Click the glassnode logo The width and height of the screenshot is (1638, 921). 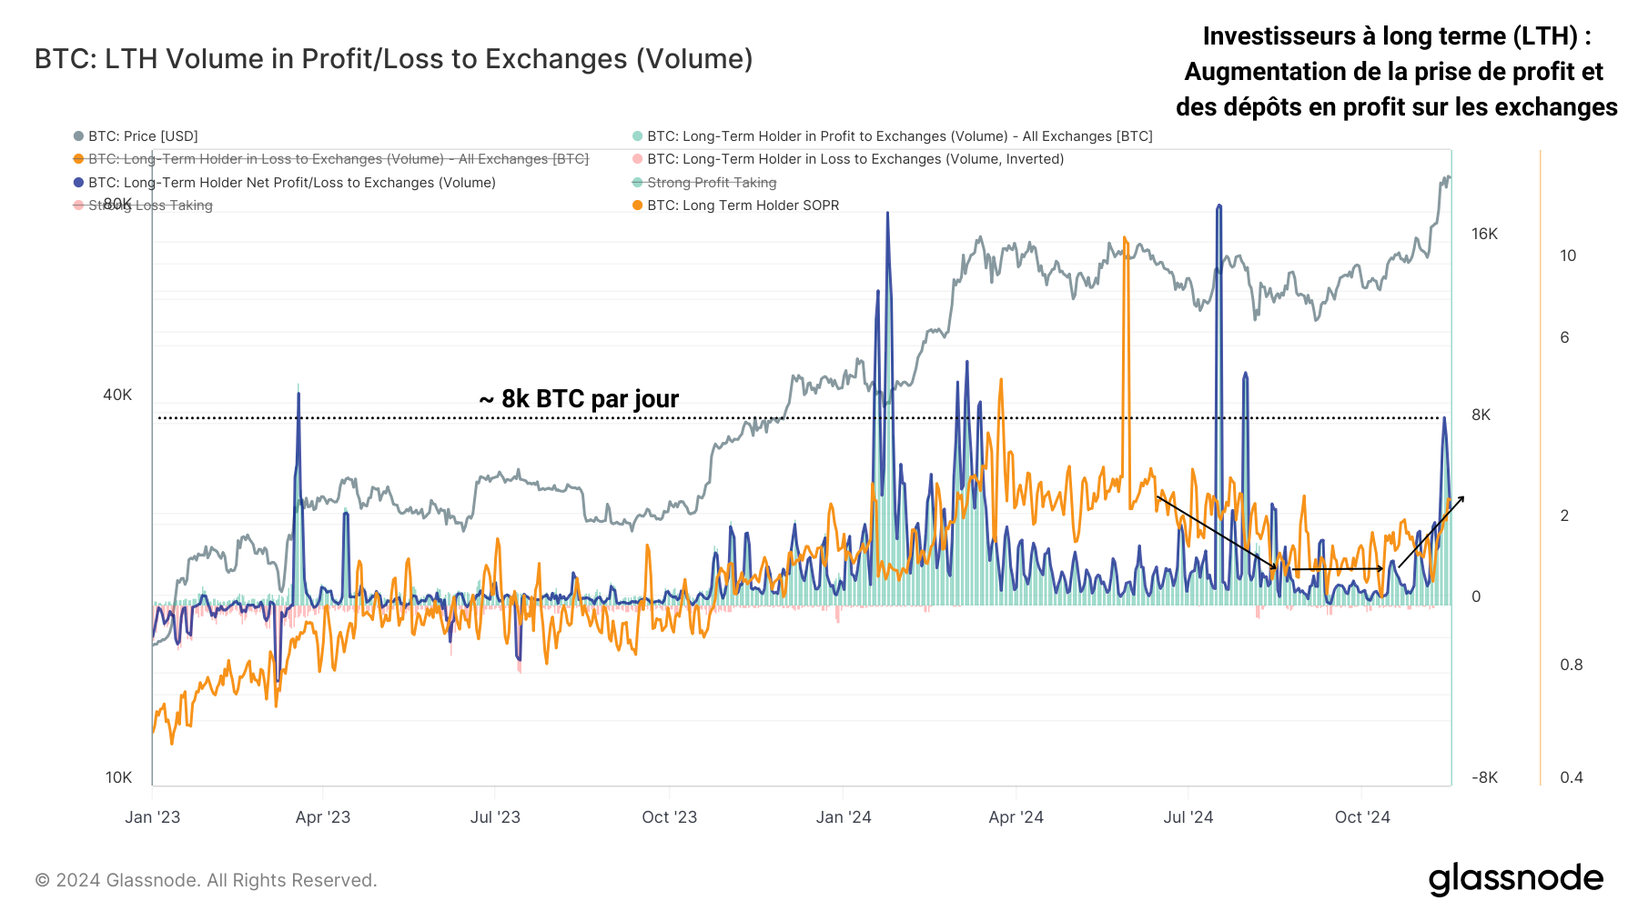(x=1515, y=879)
